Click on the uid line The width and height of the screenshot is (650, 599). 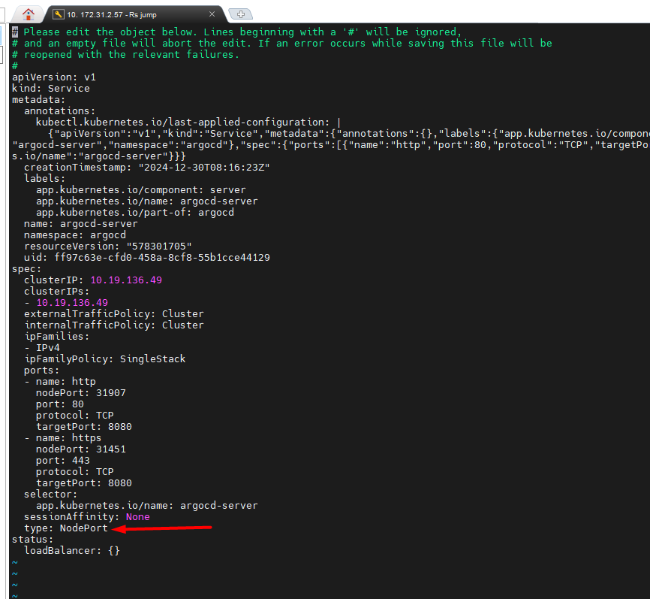coord(147,257)
